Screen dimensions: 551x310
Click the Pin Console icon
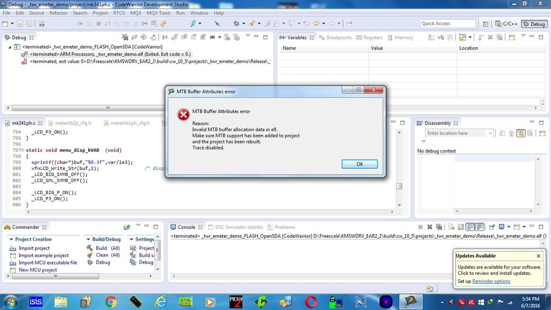(492, 227)
